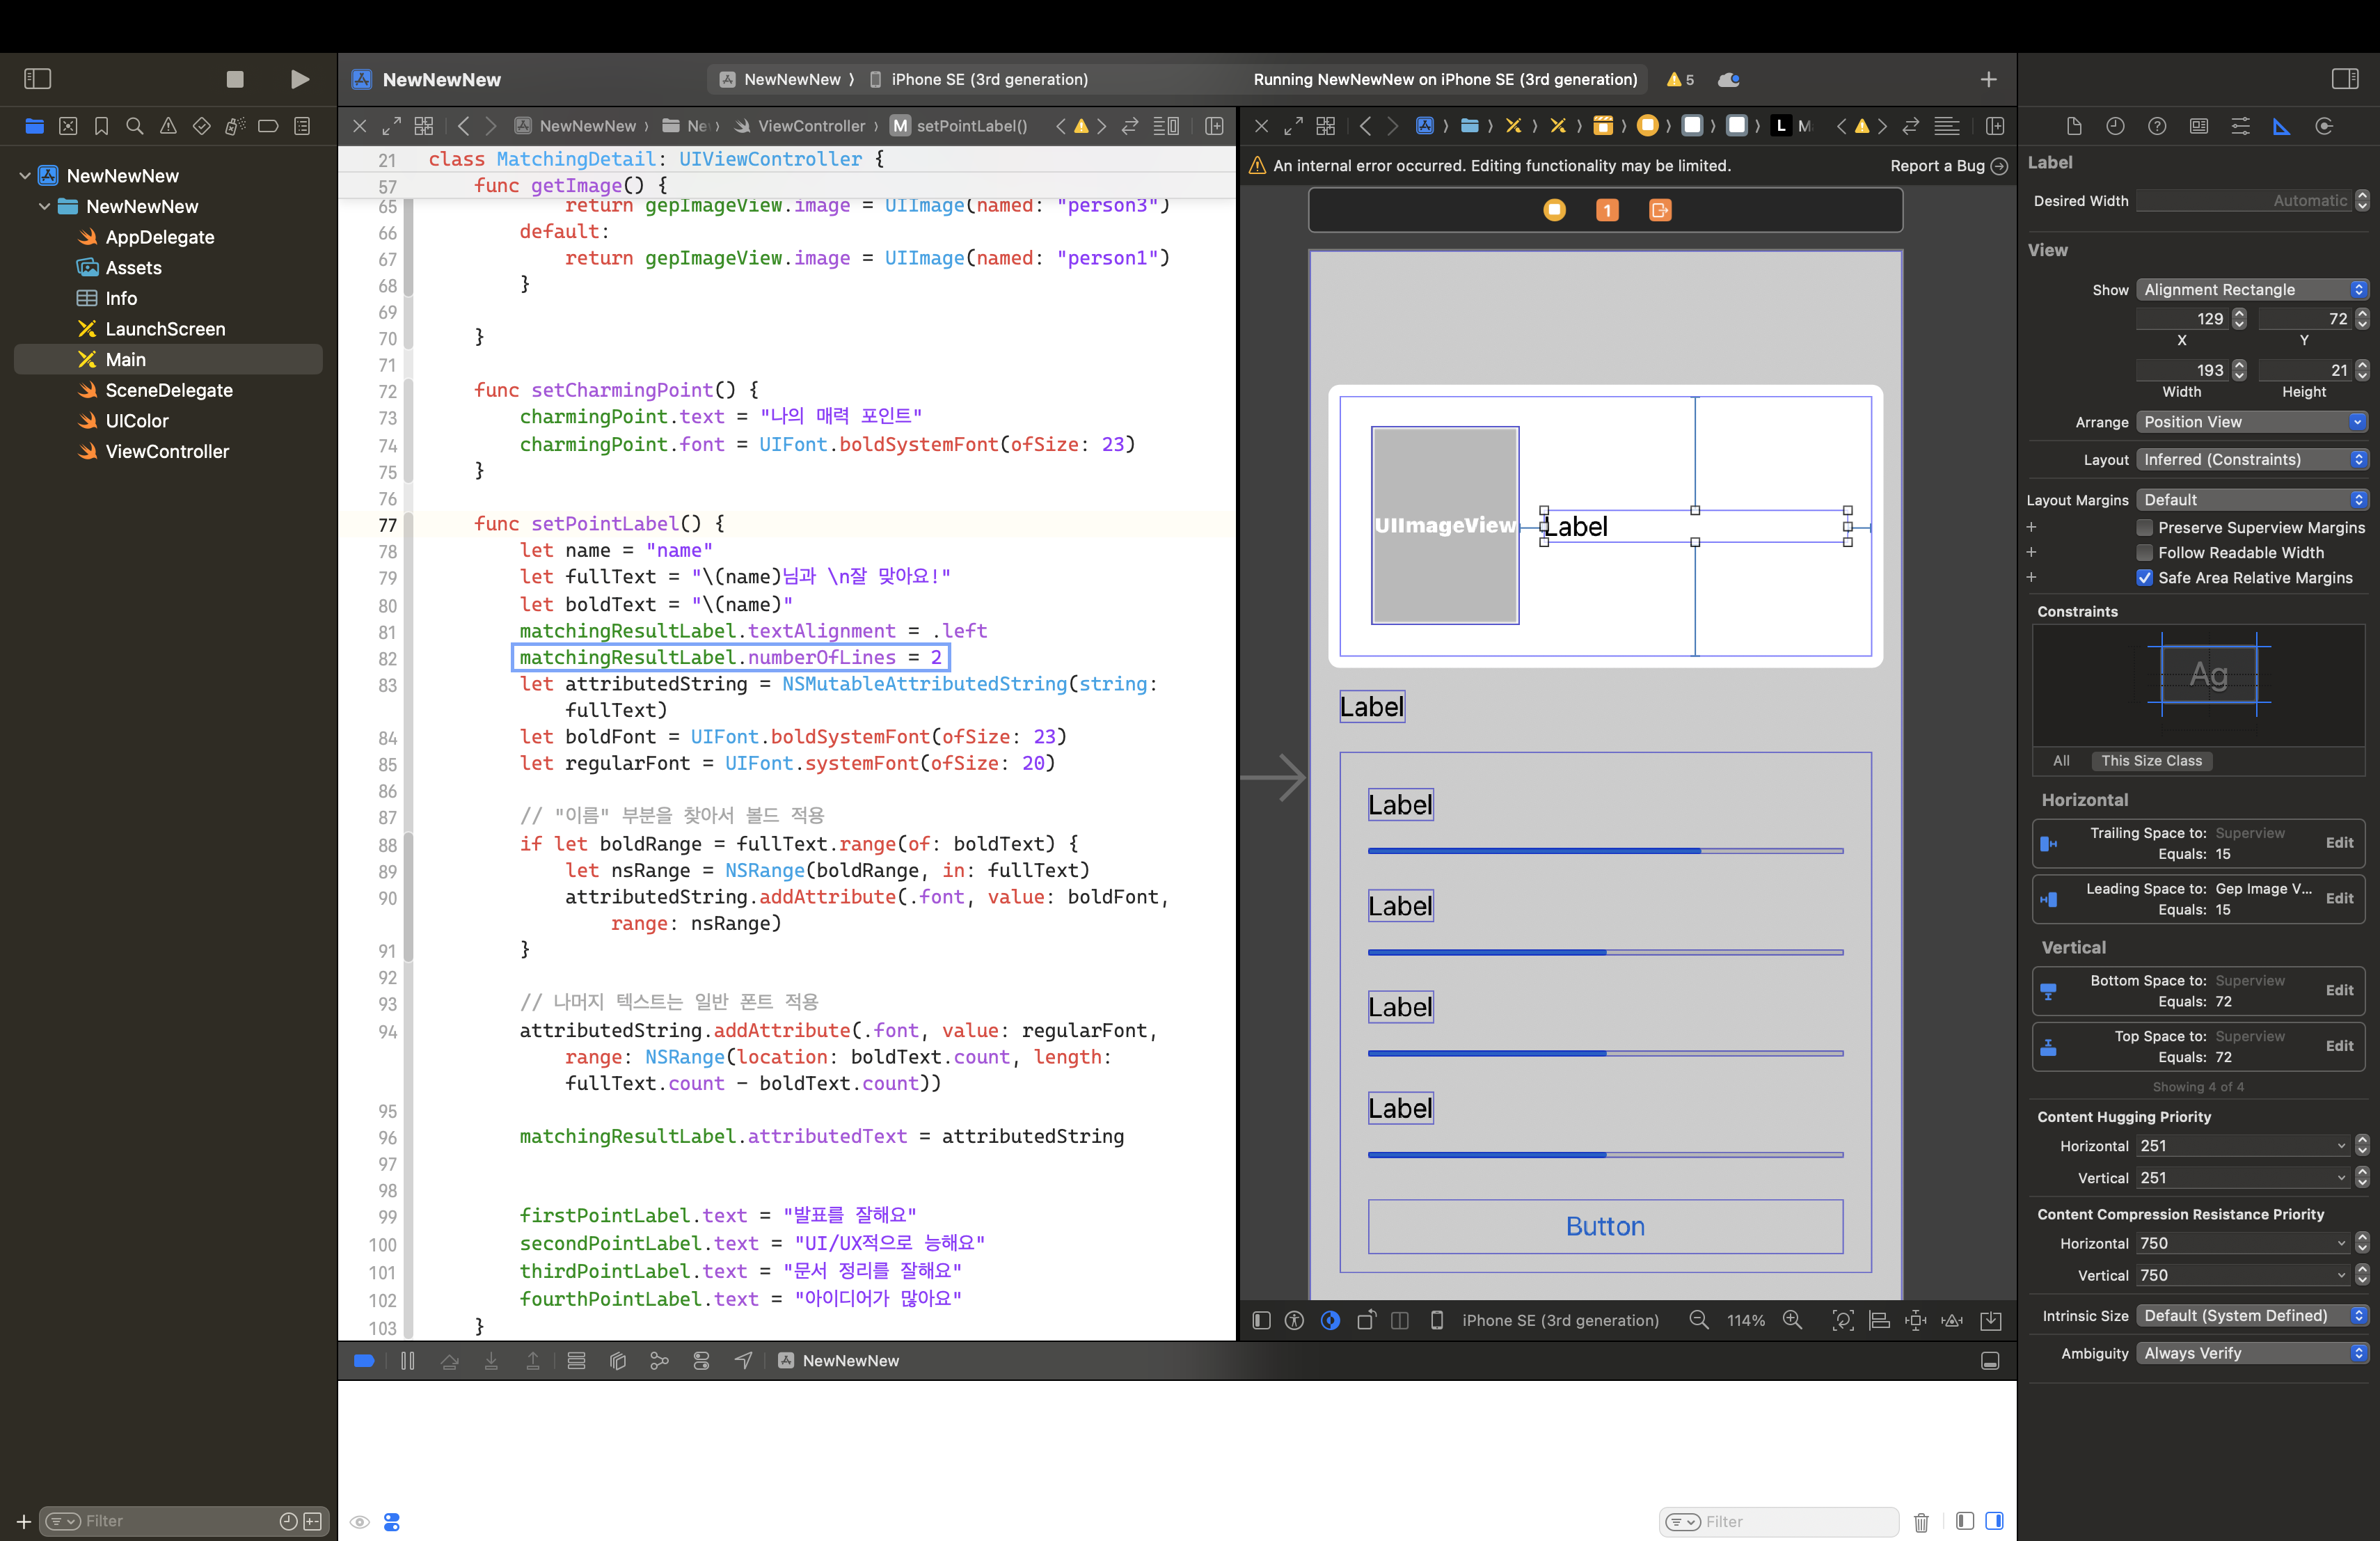Select the This Size Class tab

(2151, 760)
